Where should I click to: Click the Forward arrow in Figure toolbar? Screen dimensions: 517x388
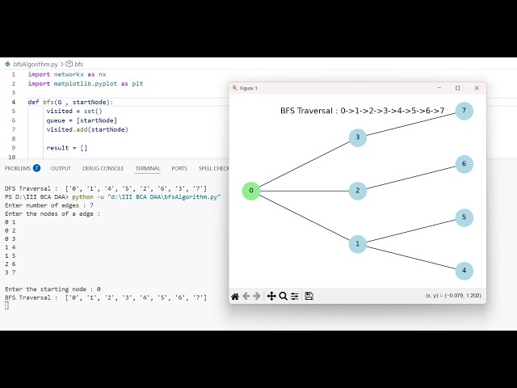point(257,297)
